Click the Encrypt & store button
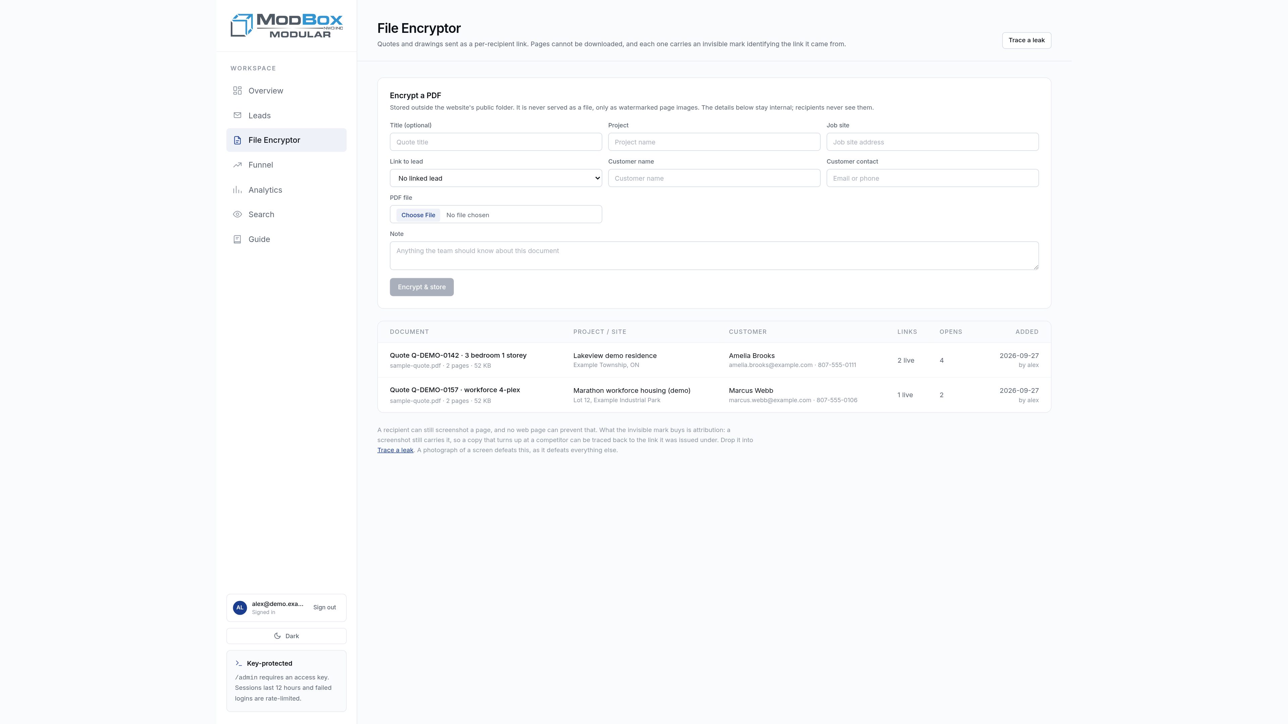Image resolution: width=1288 pixels, height=724 pixels. pos(422,287)
